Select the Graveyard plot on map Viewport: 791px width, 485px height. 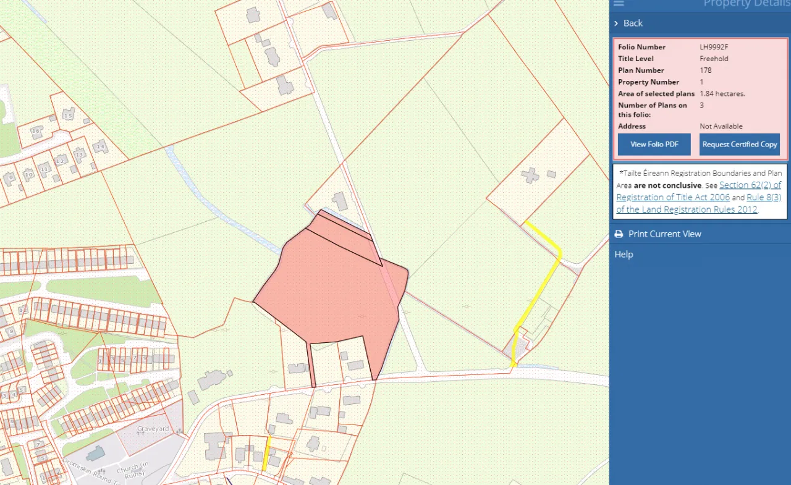point(151,432)
